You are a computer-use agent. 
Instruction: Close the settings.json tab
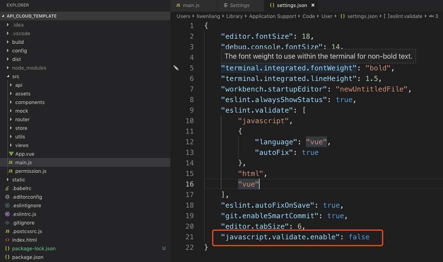(x=313, y=5)
